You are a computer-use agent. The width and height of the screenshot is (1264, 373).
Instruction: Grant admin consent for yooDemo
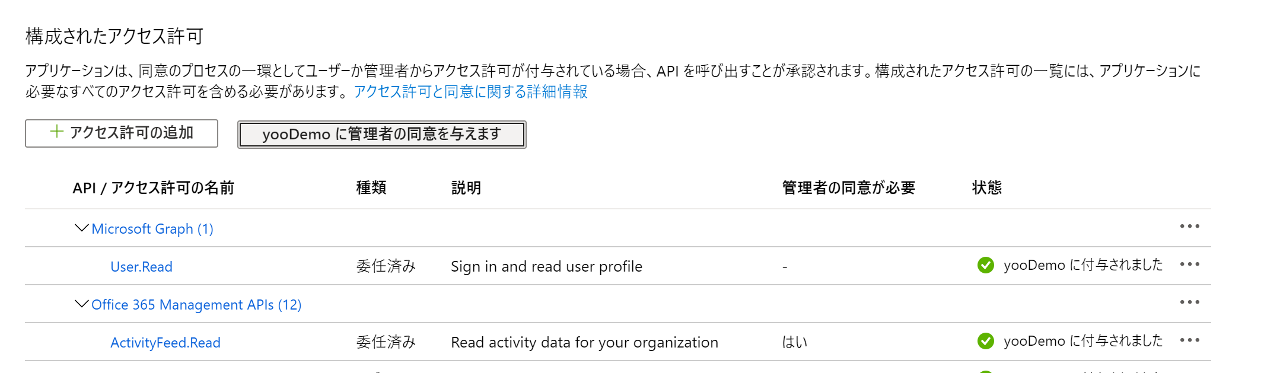pos(381,134)
